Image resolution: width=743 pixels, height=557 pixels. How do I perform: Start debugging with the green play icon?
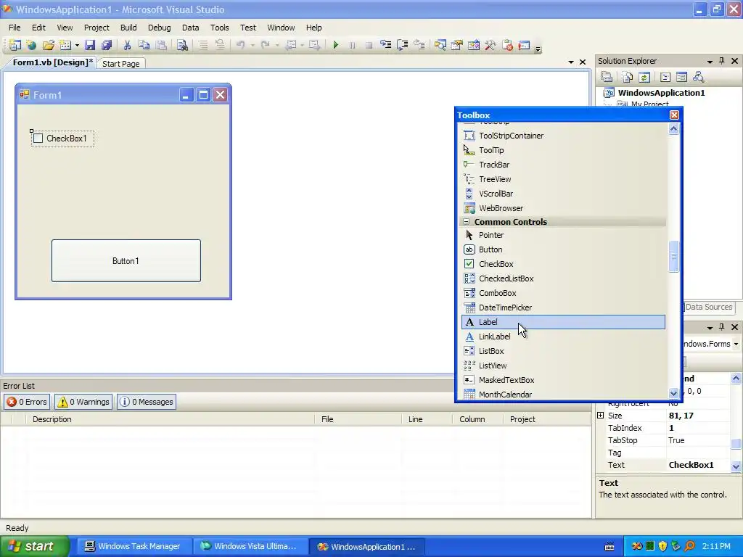coord(335,45)
